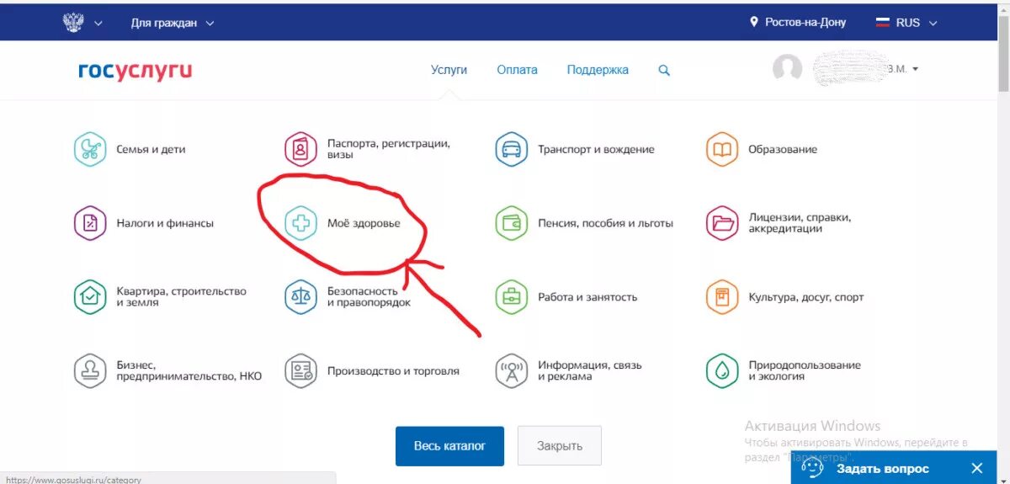
Task: Click the Весь каталог button
Action: click(x=449, y=446)
